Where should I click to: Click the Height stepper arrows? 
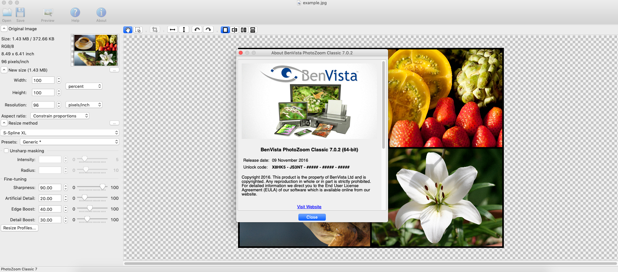click(x=59, y=92)
